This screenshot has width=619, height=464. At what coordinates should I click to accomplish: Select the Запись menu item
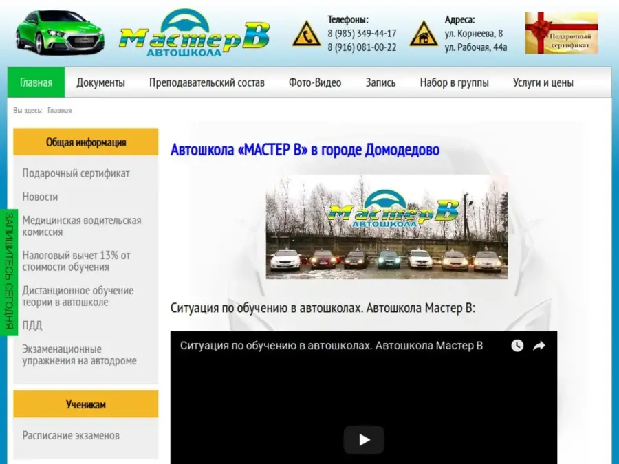point(380,82)
